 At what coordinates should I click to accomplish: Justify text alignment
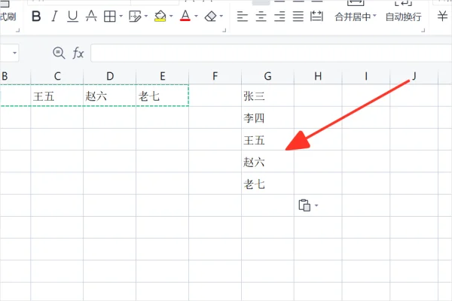coord(298,17)
